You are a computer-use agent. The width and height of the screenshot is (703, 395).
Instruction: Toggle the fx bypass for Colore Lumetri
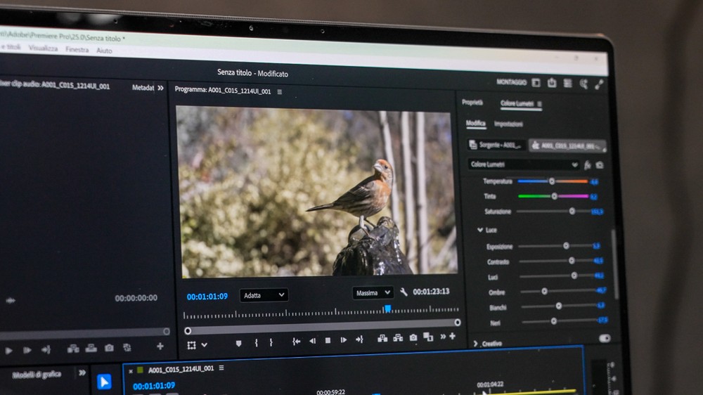[x=587, y=165]
